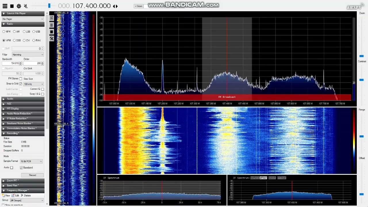Toggle the audio mute speaker icon
368x207 pixels.
pos(26,6)
